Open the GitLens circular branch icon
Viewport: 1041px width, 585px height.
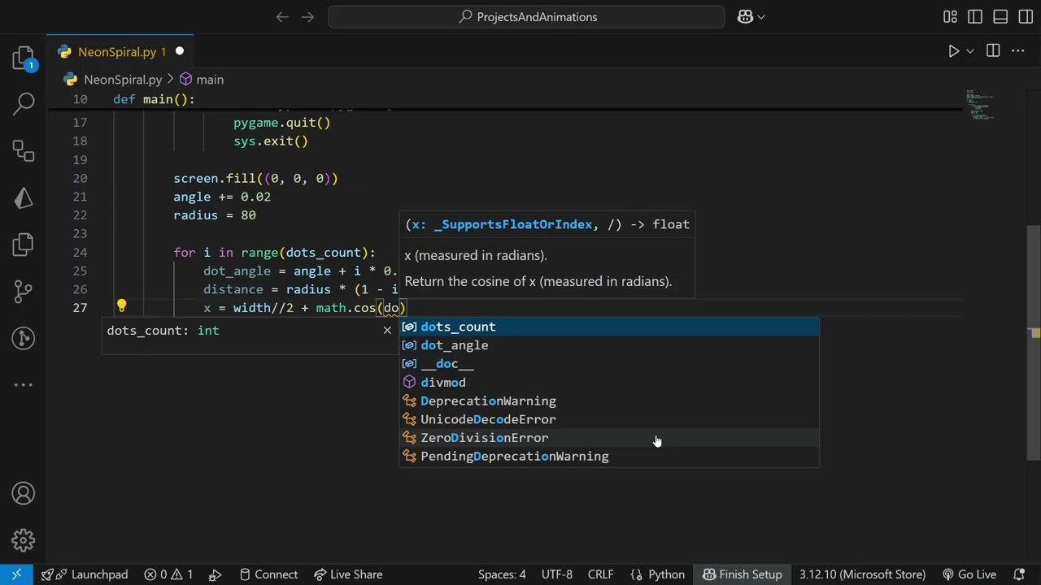tap(24, 338)
